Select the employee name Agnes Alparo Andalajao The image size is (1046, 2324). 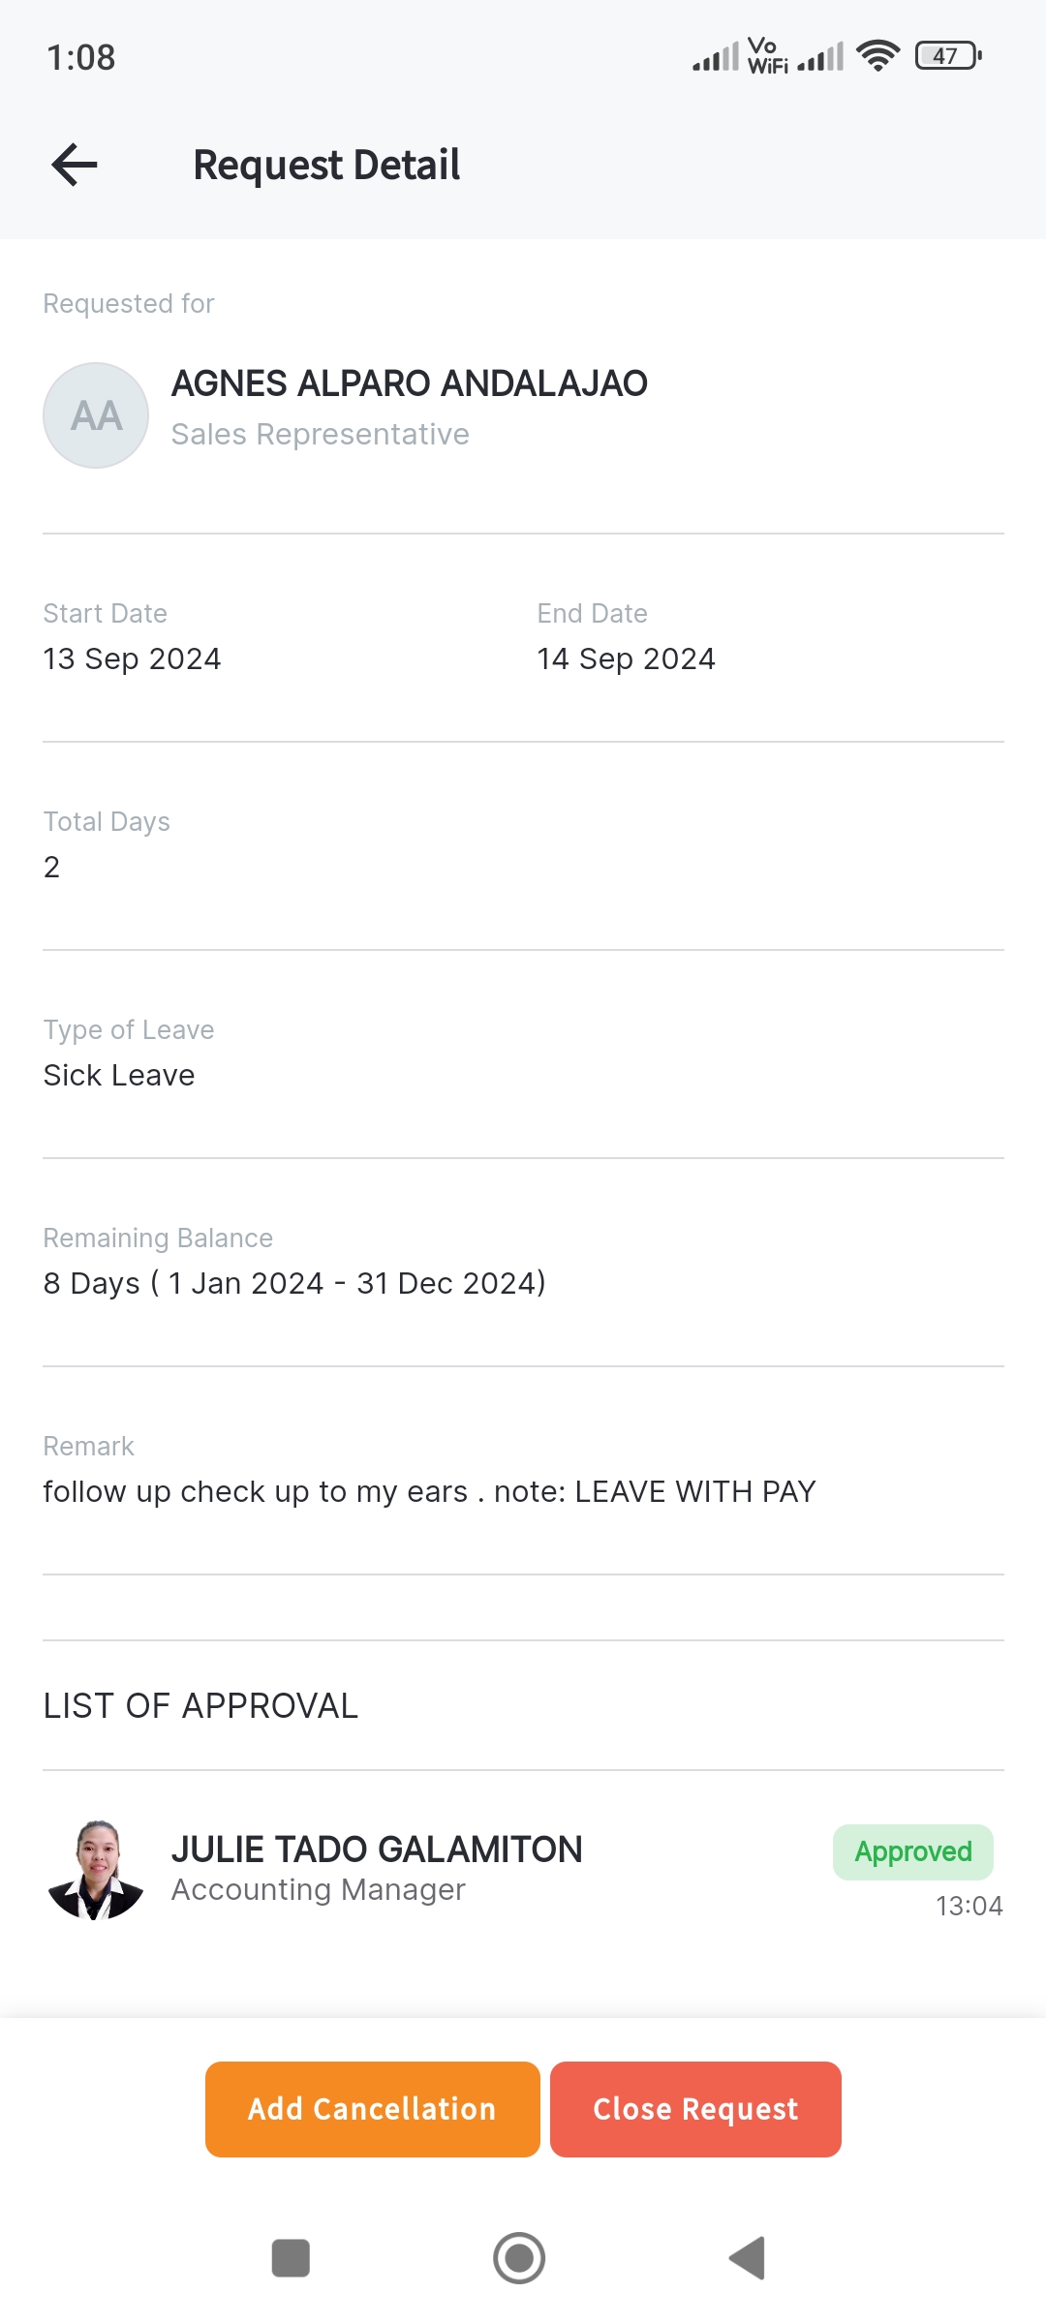[x=410, y=383]
